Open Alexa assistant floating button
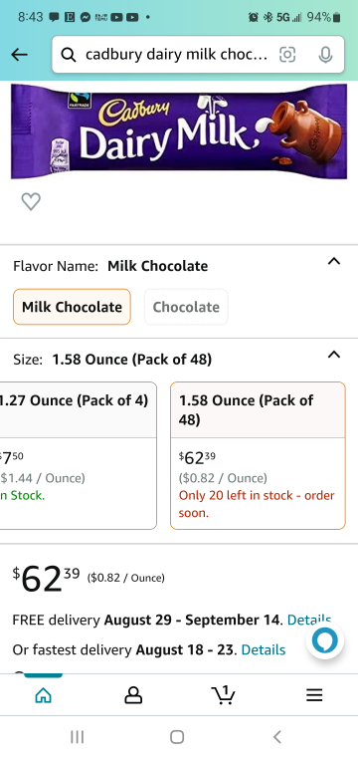Screen dimensions: 358x757 (325, 640)
